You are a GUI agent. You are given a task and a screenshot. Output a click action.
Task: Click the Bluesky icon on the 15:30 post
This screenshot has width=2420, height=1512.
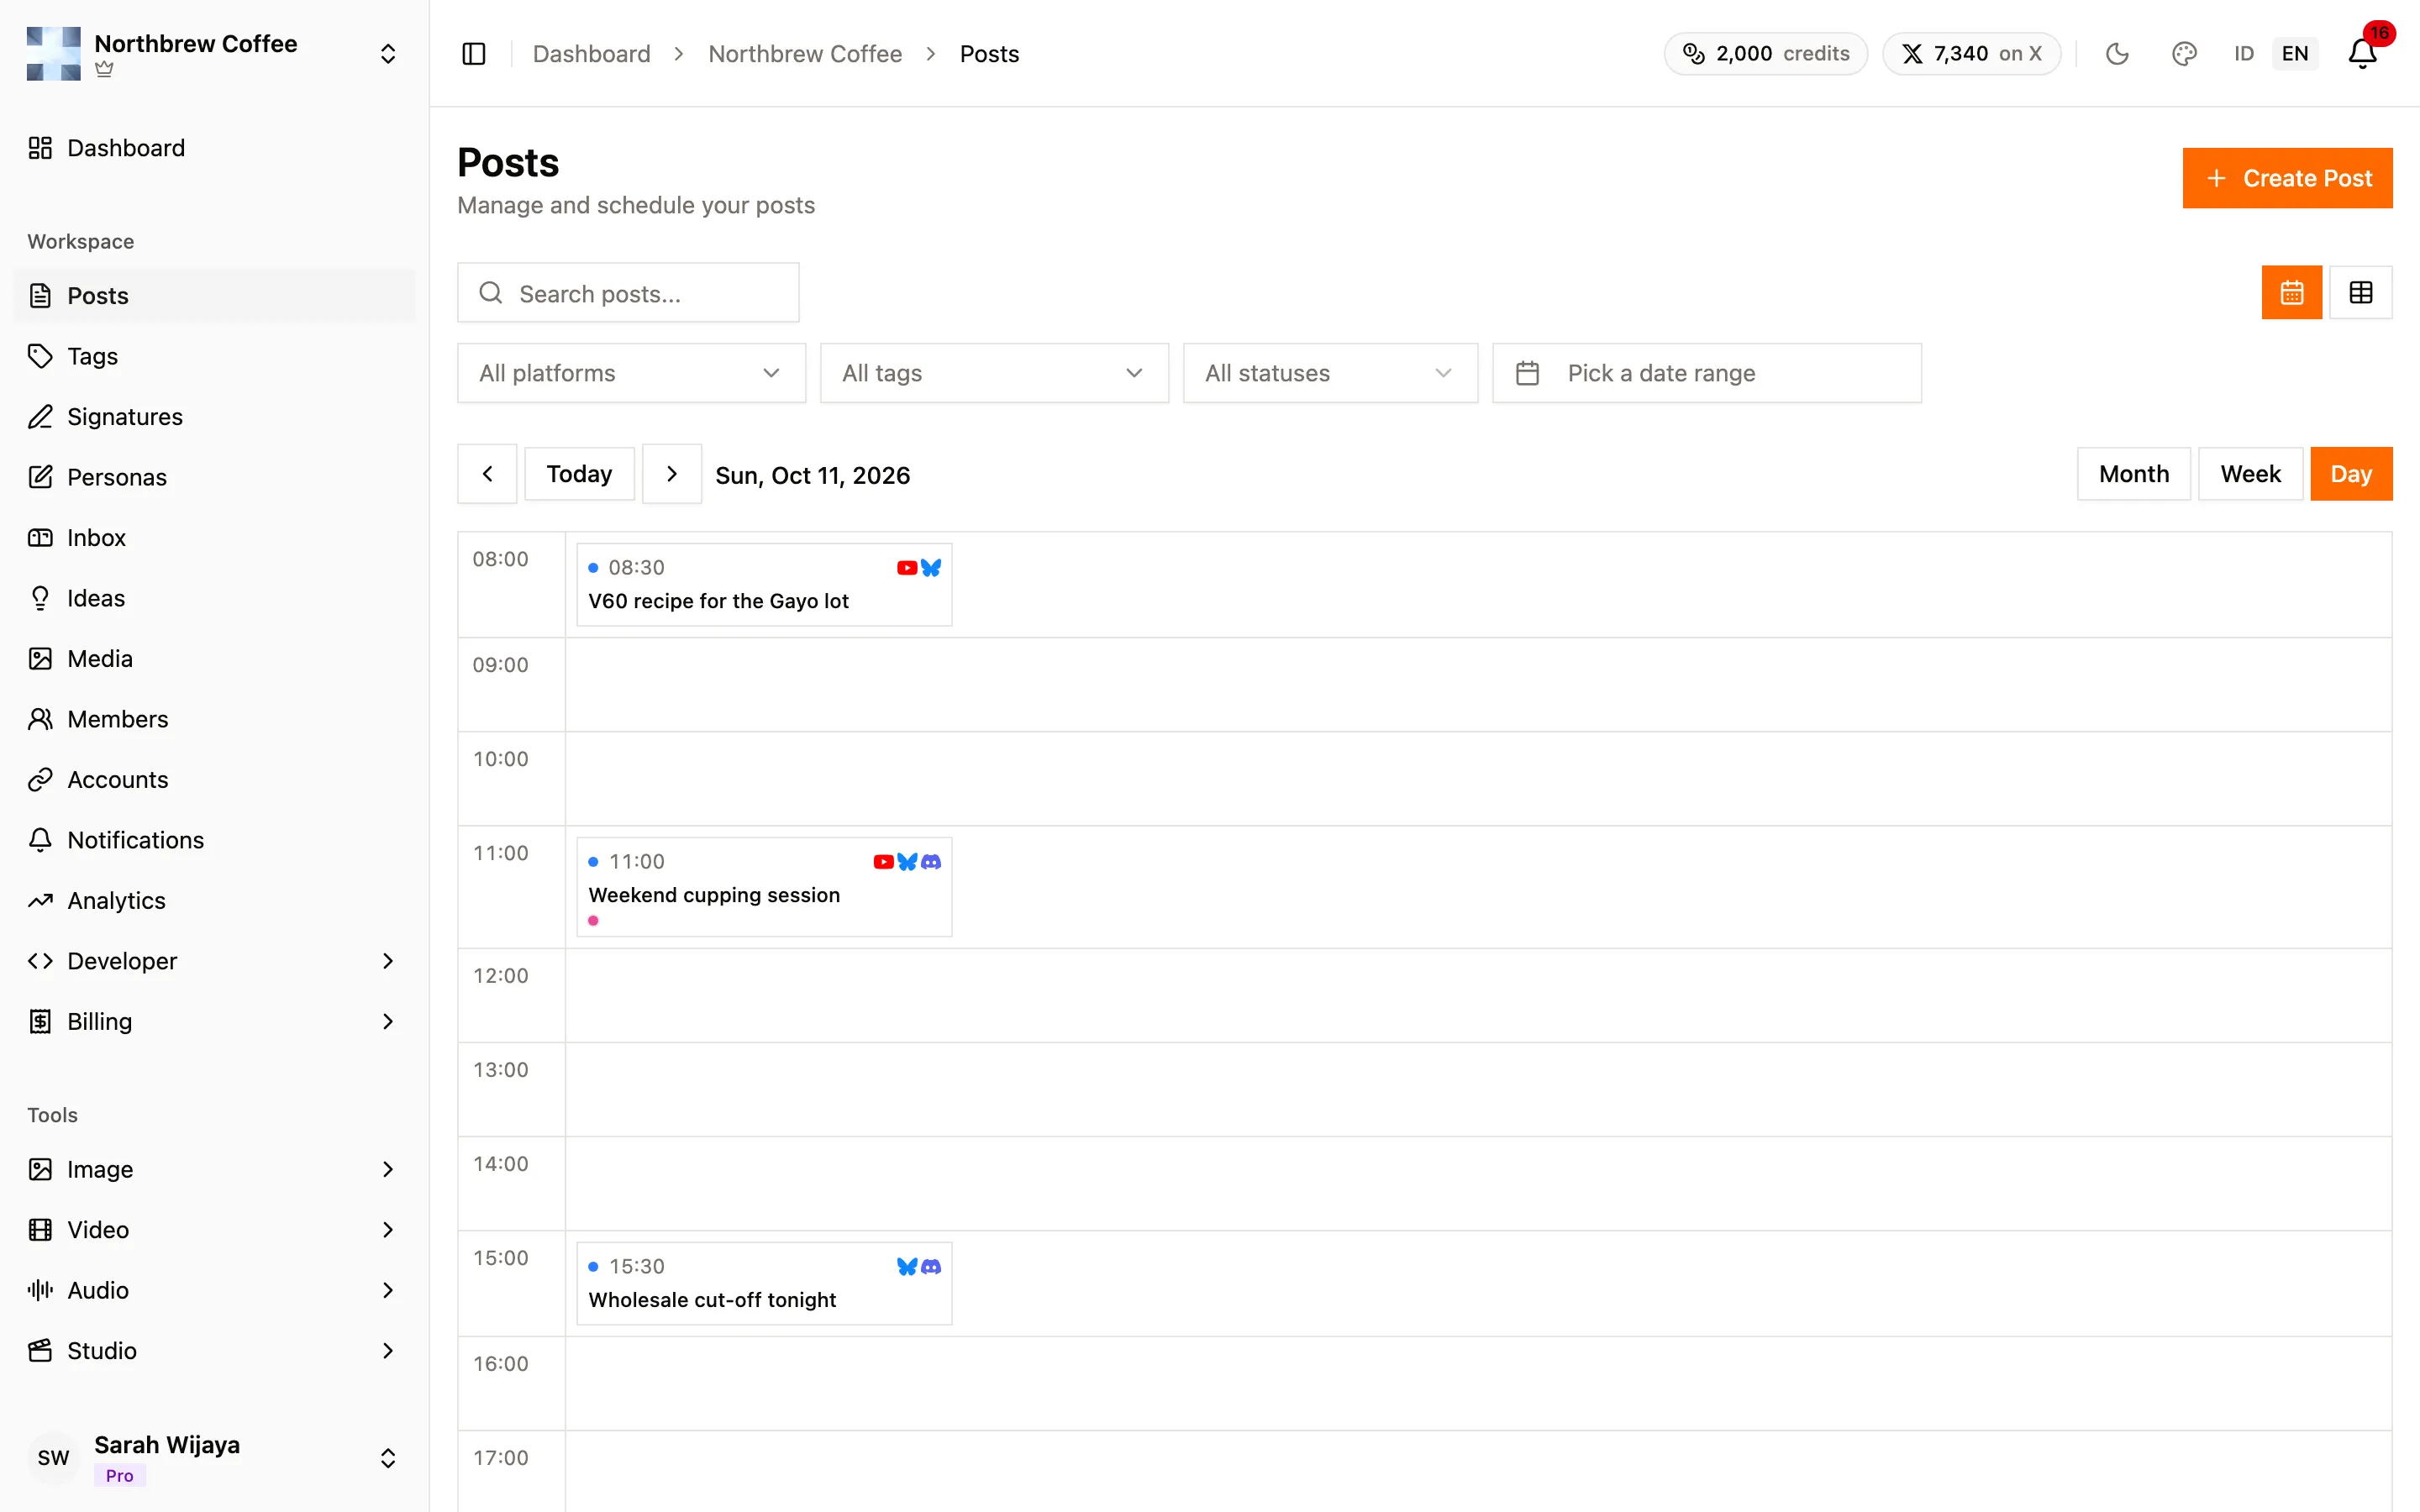point(907,1267)
